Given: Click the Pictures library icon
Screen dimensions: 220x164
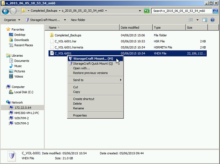Looking at the screenshot, I should 11,71.
